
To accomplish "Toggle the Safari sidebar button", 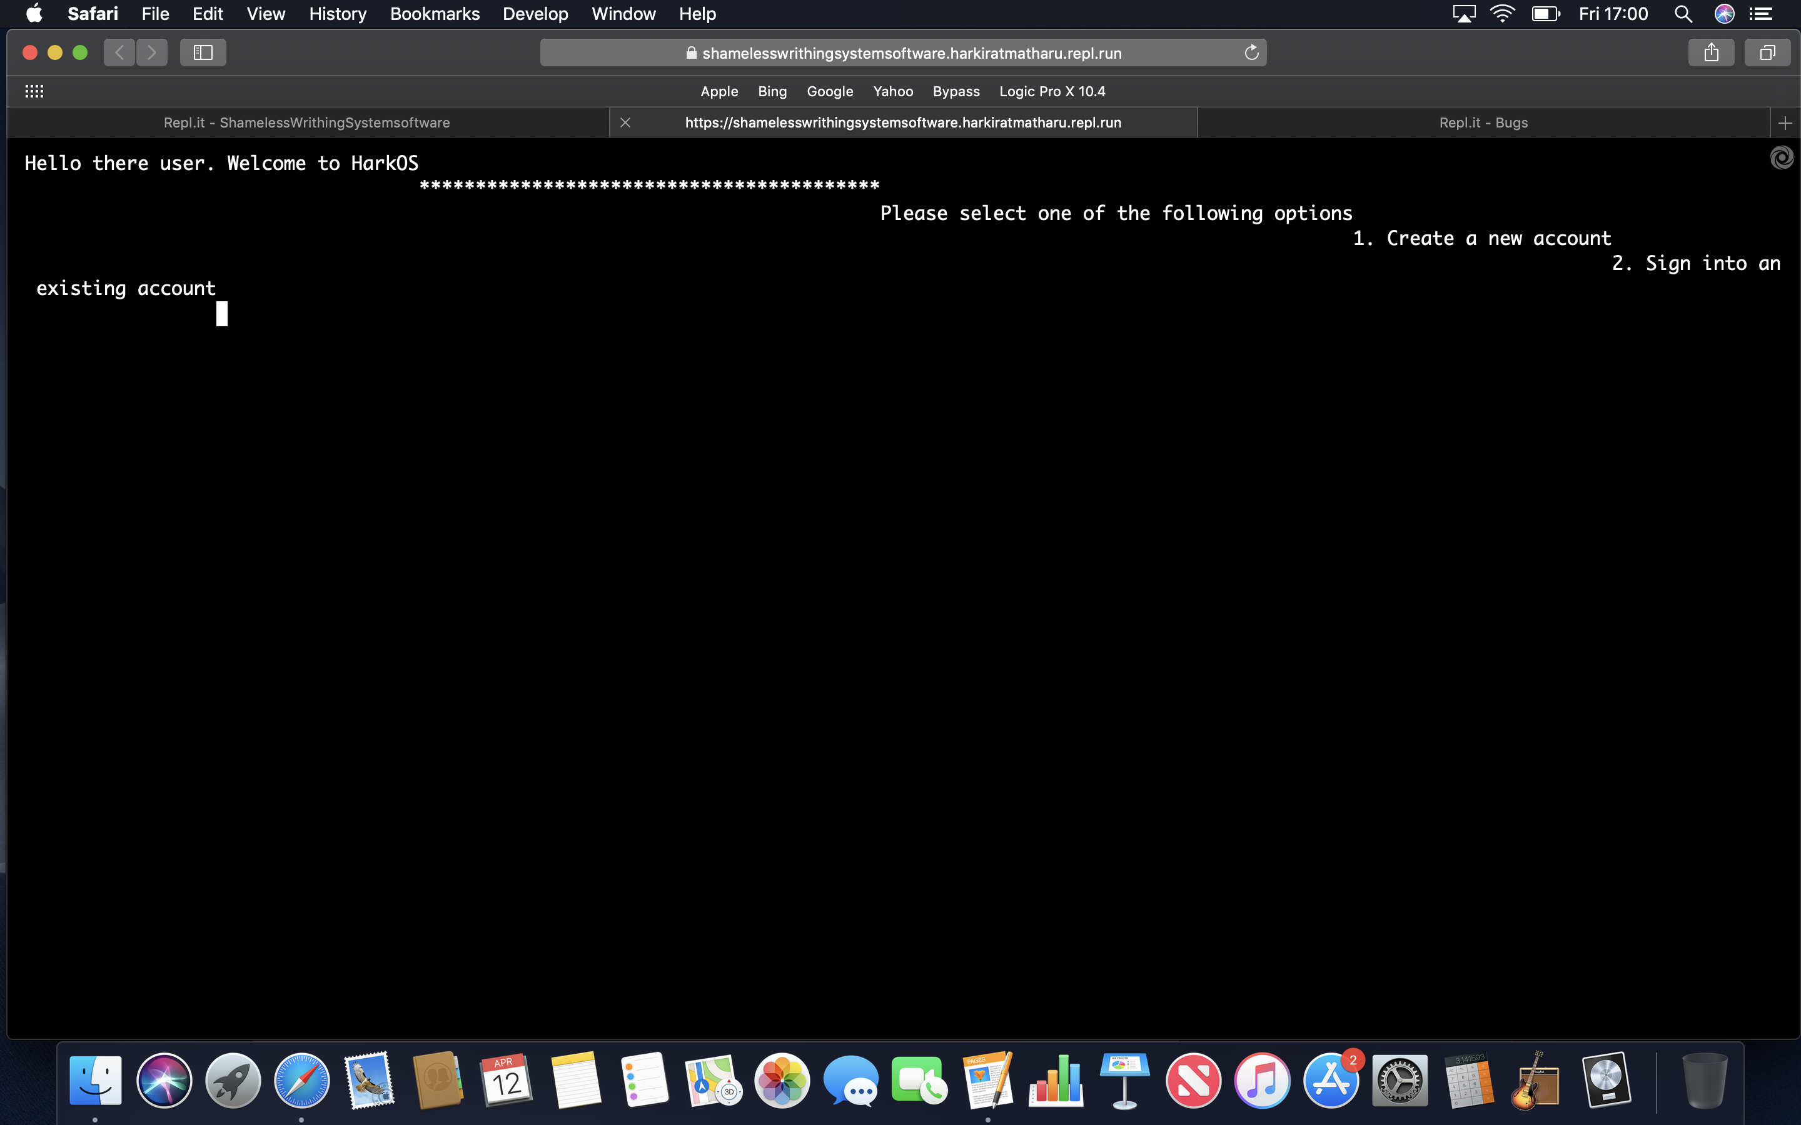I will pos(203,53).
